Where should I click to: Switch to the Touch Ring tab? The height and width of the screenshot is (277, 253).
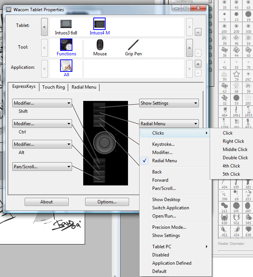pos(53,87)
